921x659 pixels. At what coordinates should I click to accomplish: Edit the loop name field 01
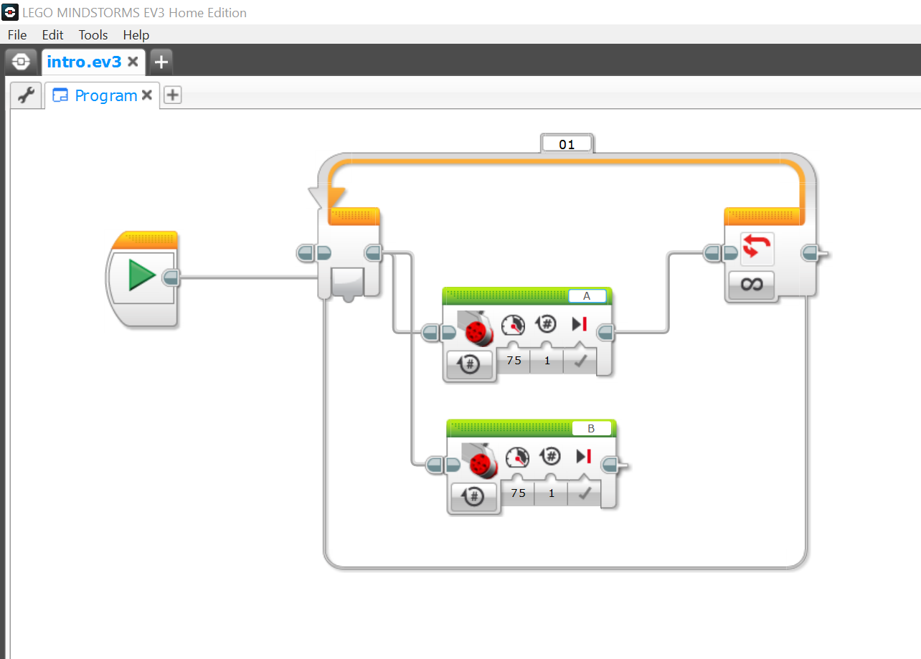click(x=567, y=144)
